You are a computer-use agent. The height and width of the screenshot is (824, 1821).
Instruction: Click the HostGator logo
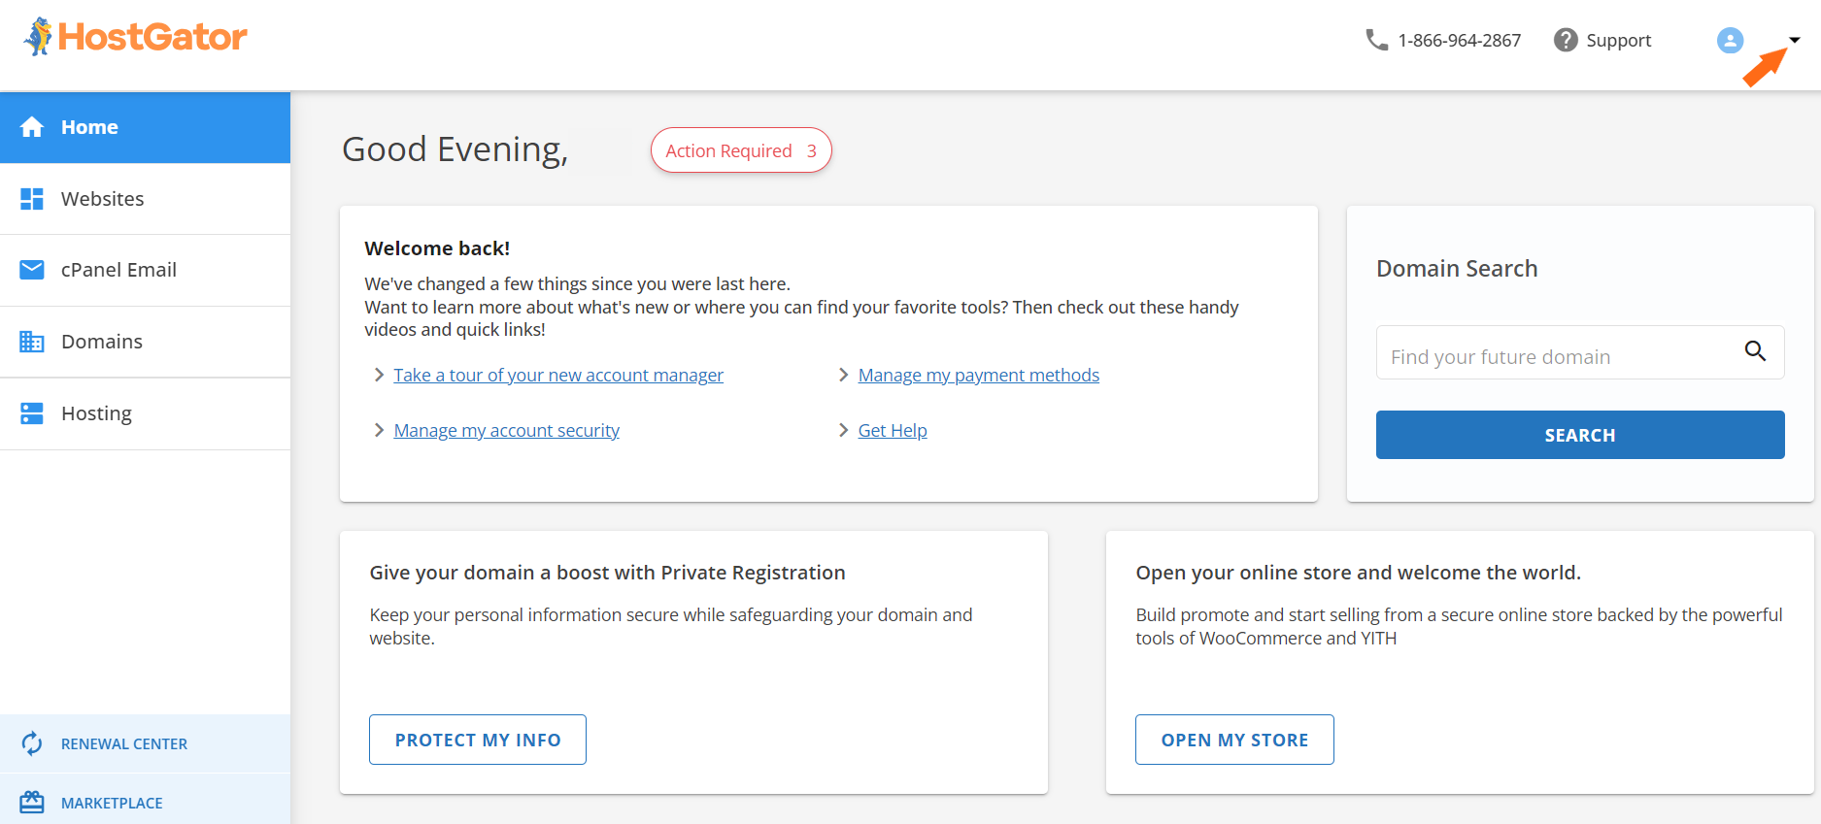(136, 37)
